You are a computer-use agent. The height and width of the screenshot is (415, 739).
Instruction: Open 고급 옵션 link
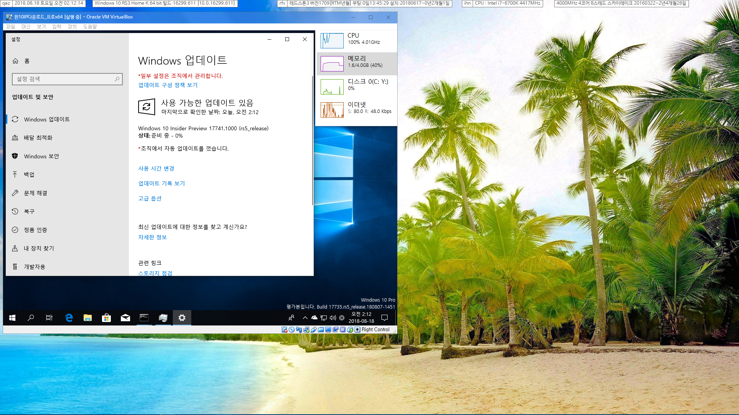pos(150,198)
